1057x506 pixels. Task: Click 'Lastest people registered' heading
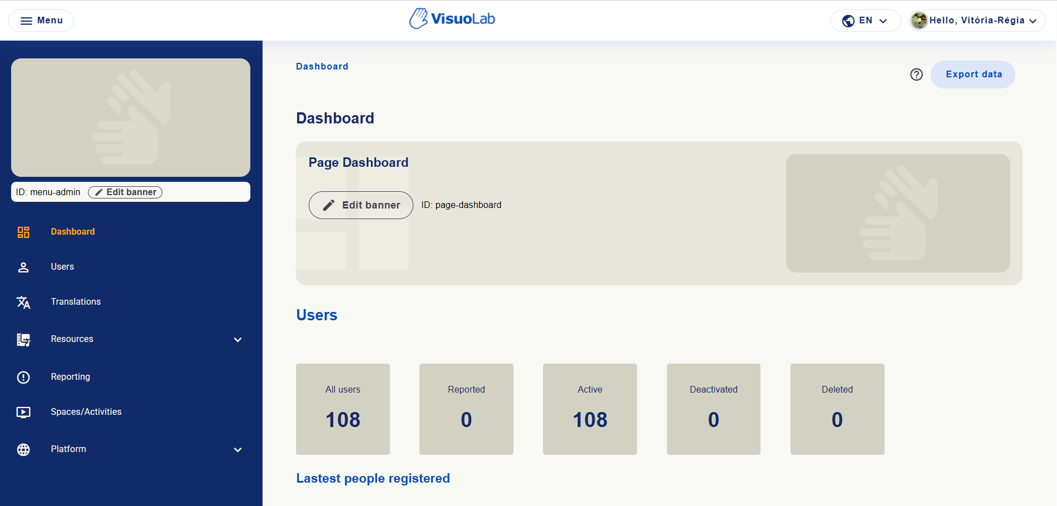pyautogui.click(x=373, y=479)
